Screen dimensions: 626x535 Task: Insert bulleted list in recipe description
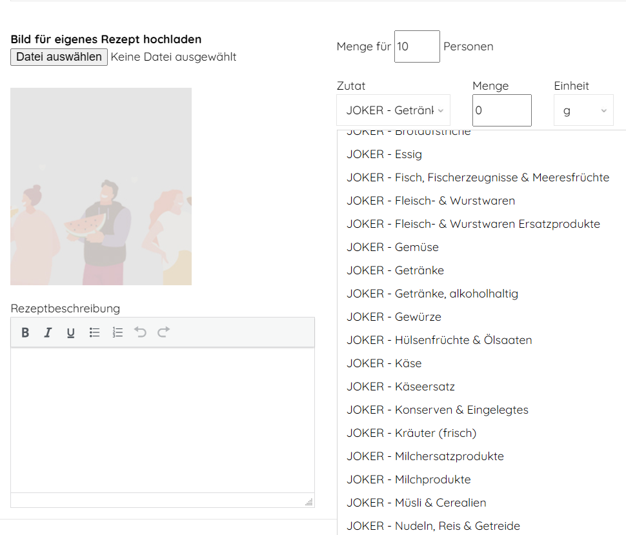(94, 332)
